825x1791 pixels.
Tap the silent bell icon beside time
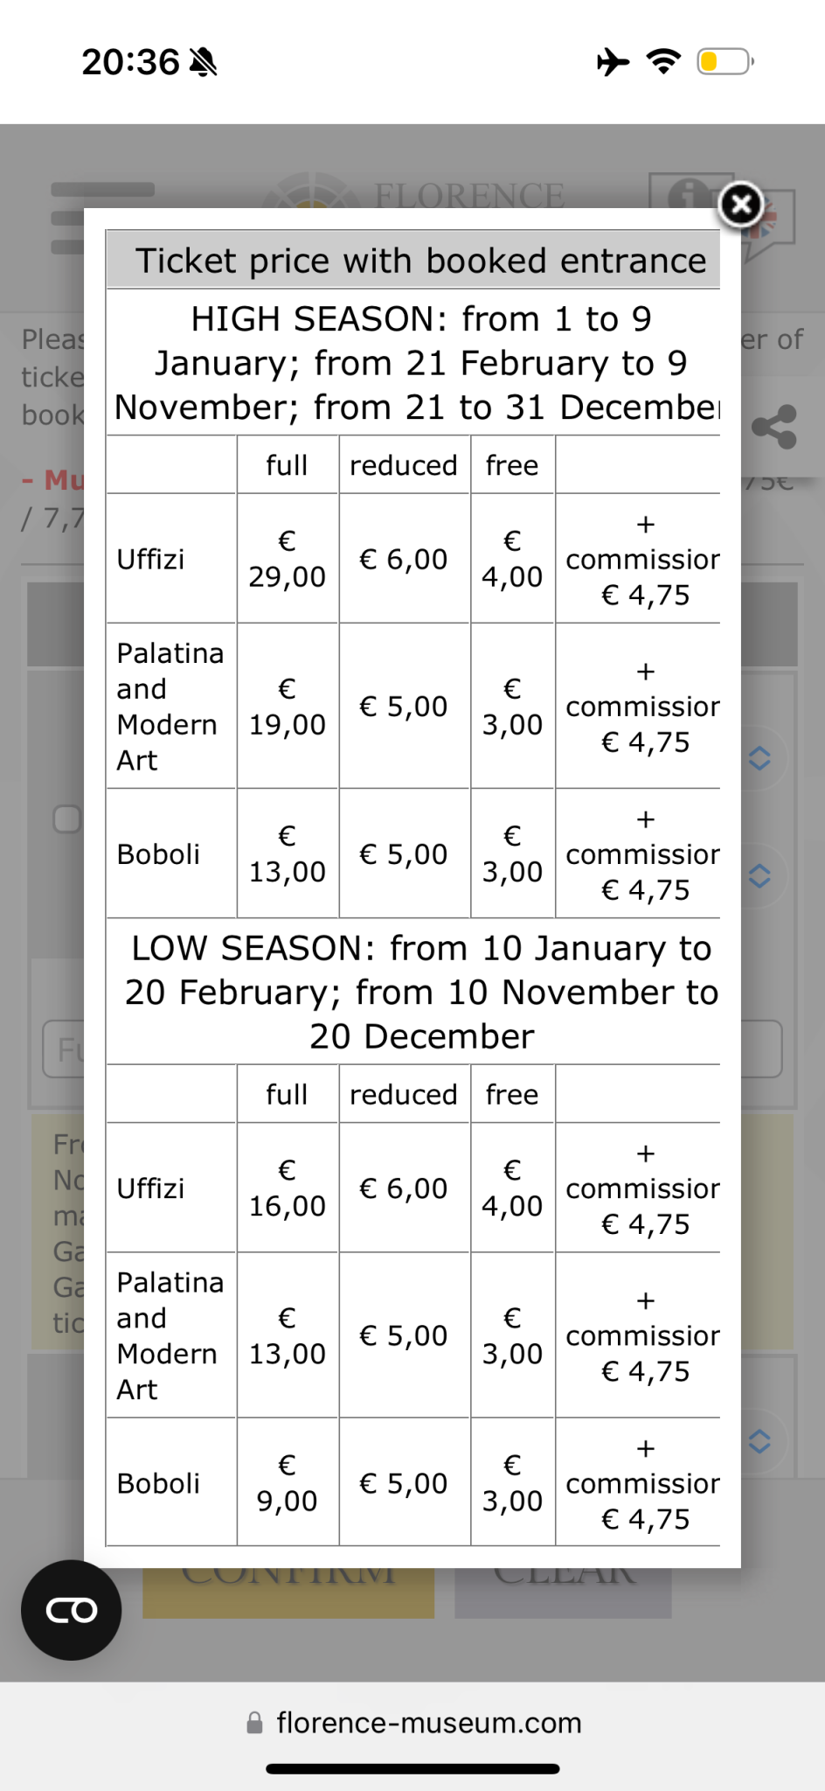click(x=203, y=63)
